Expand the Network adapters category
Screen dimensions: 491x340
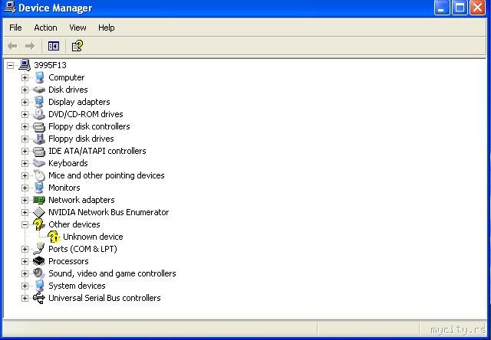tap(25, 200)
